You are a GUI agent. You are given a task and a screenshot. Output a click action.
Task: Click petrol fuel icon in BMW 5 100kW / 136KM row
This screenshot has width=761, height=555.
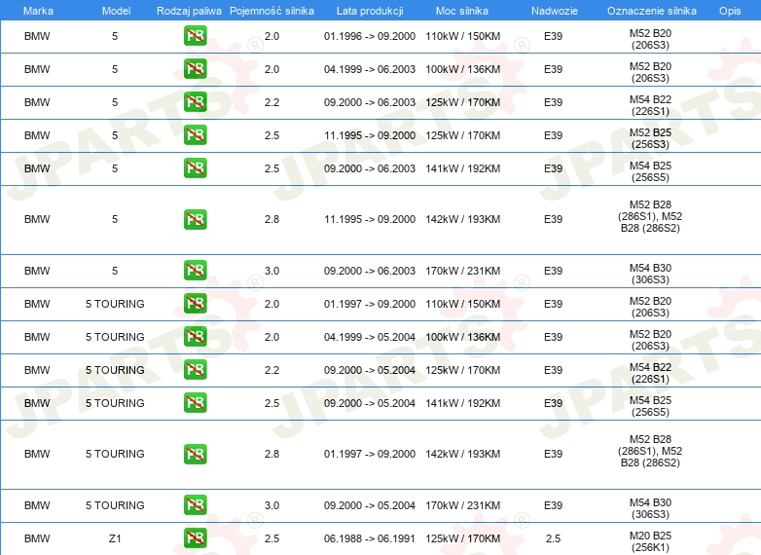[195, 69]
